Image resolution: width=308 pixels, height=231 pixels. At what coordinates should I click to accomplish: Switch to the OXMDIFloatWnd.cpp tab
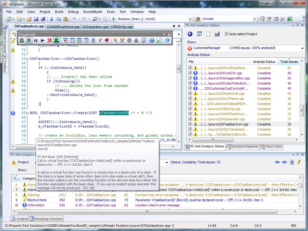[63, 27]
